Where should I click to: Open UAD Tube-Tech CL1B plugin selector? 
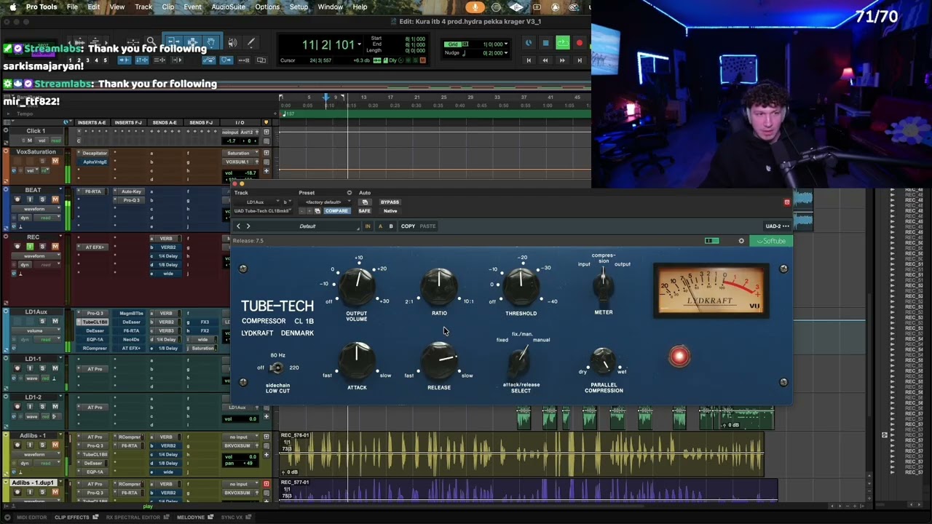[x=263, y=211]
